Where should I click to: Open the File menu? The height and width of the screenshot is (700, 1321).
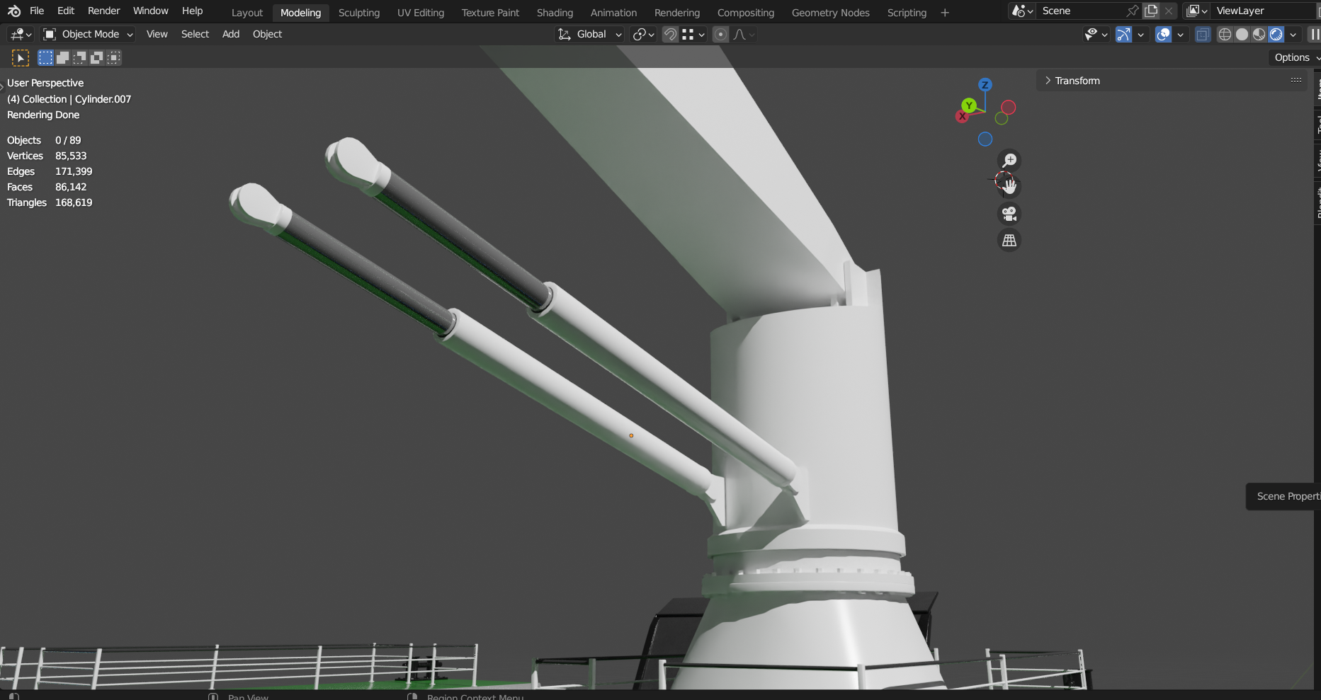(x=37, y=11)
